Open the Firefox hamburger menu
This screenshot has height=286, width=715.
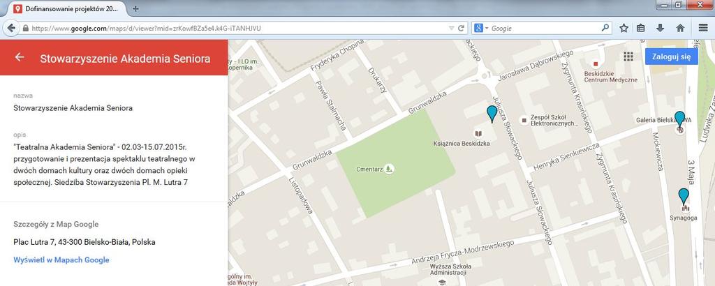coord(703,28)
